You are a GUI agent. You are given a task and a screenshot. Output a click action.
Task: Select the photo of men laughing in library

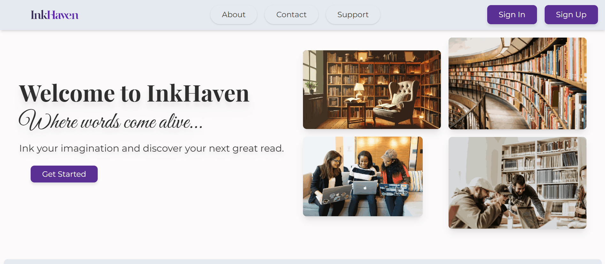click(x=518, y=183)
